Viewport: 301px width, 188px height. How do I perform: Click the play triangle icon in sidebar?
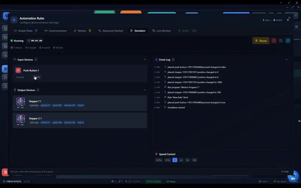tap(6, 78)
